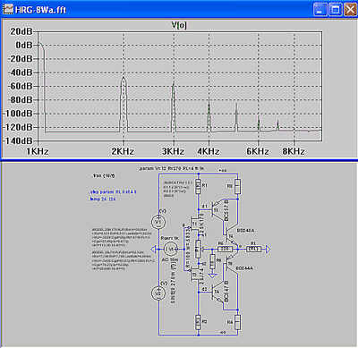Click the HRG-8Wa.fft window title text
Screen dimensions: 358x348
click(40, 10)
